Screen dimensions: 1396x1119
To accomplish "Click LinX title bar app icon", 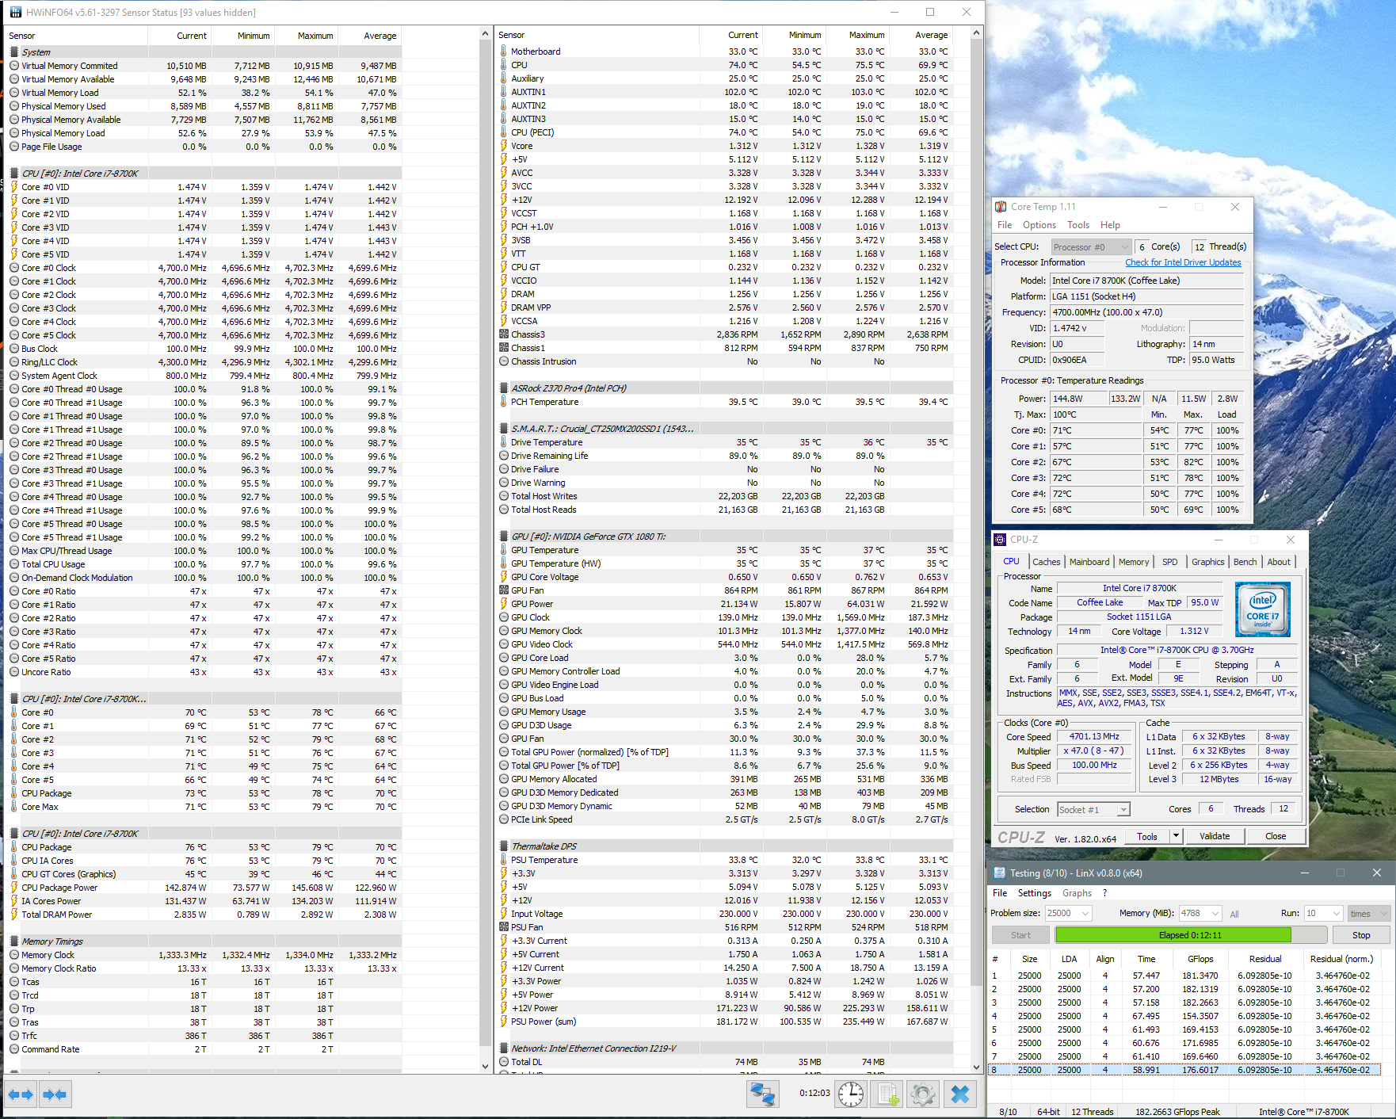I will [998, 873].
